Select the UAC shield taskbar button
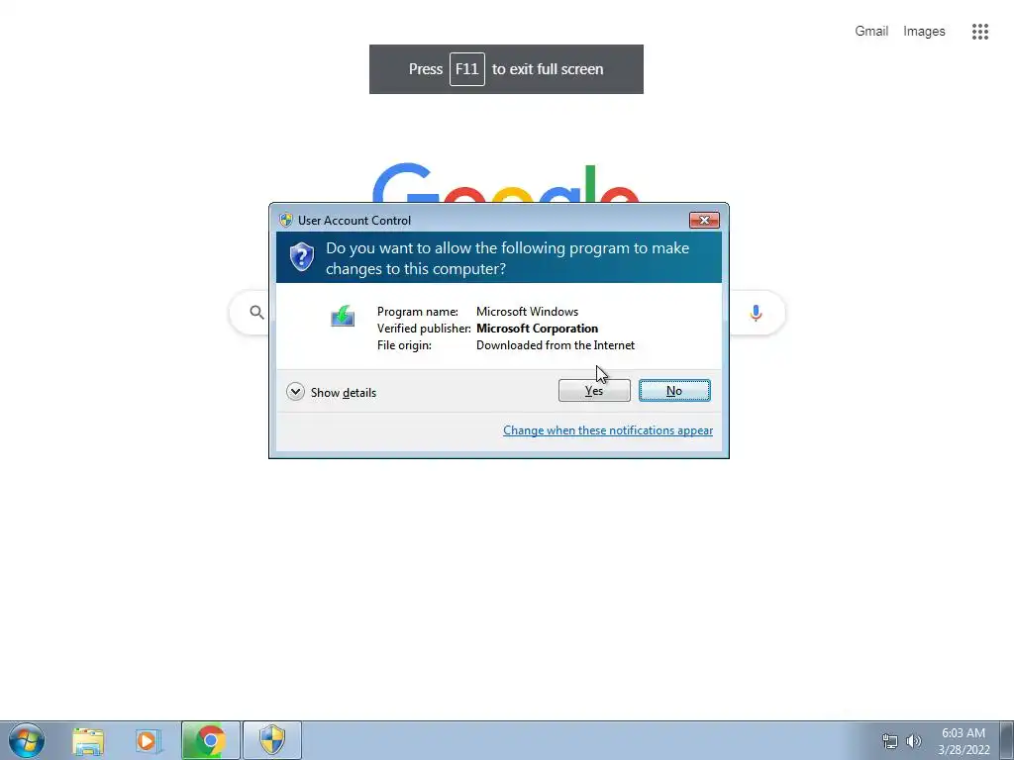 click(x=272, y=740)
